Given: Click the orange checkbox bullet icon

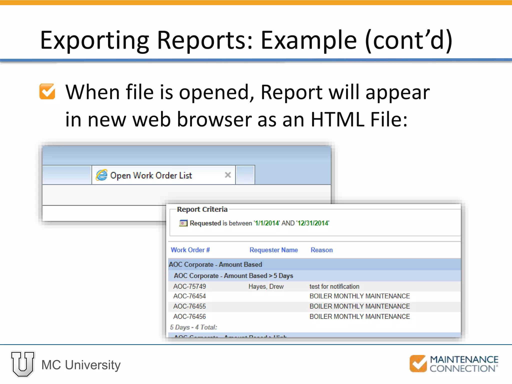Looking at the screenshot, I should coord(47,91).
